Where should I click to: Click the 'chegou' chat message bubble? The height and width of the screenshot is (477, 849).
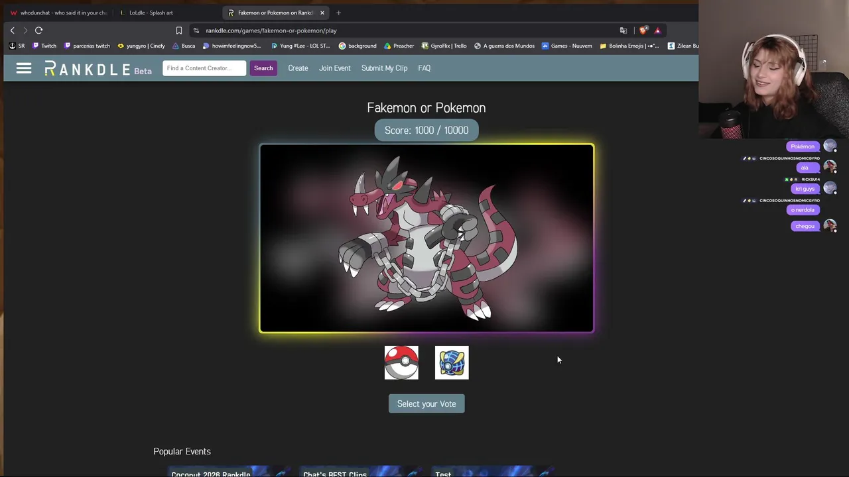pos(805,227)
